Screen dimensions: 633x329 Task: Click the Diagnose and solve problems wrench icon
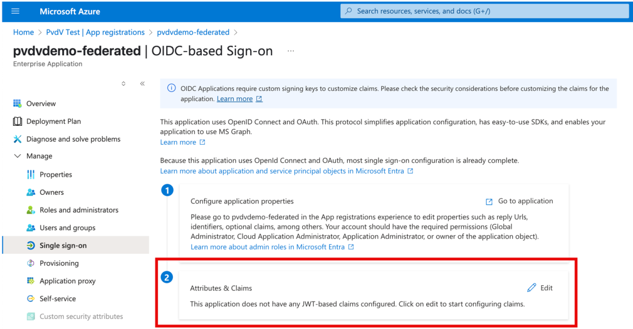click(17, 139)
